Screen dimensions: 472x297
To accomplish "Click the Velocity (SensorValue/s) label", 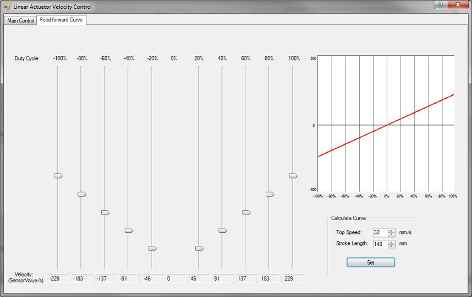I will click(x=26, y=277).
